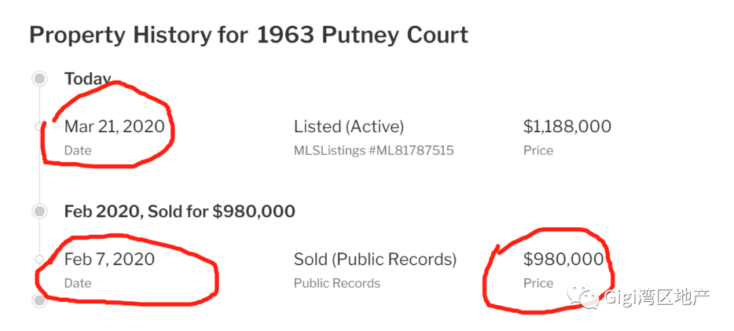The width and height of the screenshot is (734, 331).
Task: Click the bottom-most timeline marker dot
Action: click(x=40, y=300)
